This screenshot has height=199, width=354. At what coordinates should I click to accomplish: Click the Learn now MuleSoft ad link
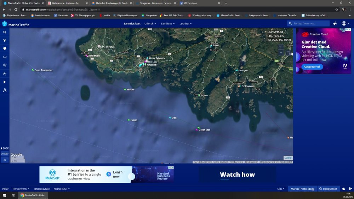(114, 174)
